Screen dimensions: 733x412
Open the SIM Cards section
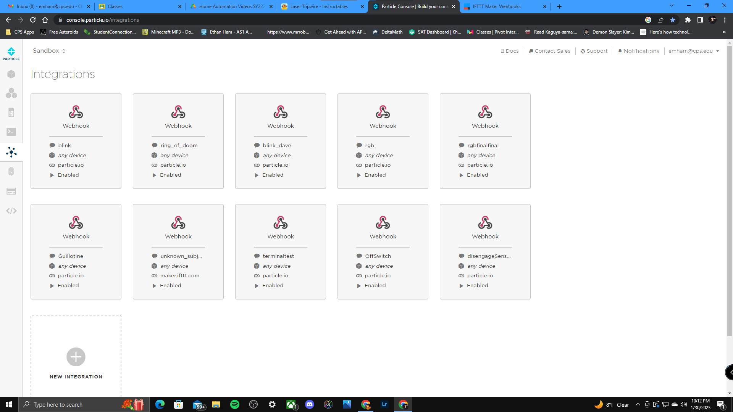coord(11,112)
